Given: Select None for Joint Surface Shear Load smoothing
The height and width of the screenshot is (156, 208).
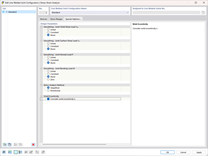Looking at the screenshot, I should [48, 49].
